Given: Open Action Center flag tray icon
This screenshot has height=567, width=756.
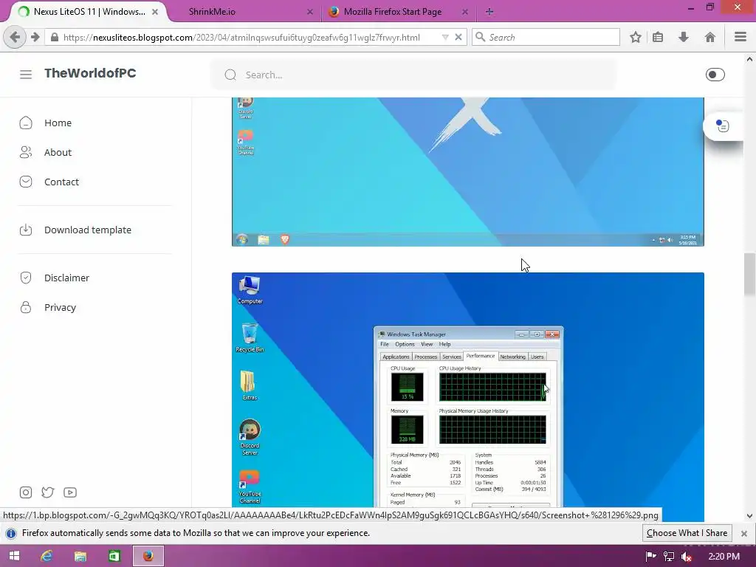Looking at the screenshot, I should [651, 557].
